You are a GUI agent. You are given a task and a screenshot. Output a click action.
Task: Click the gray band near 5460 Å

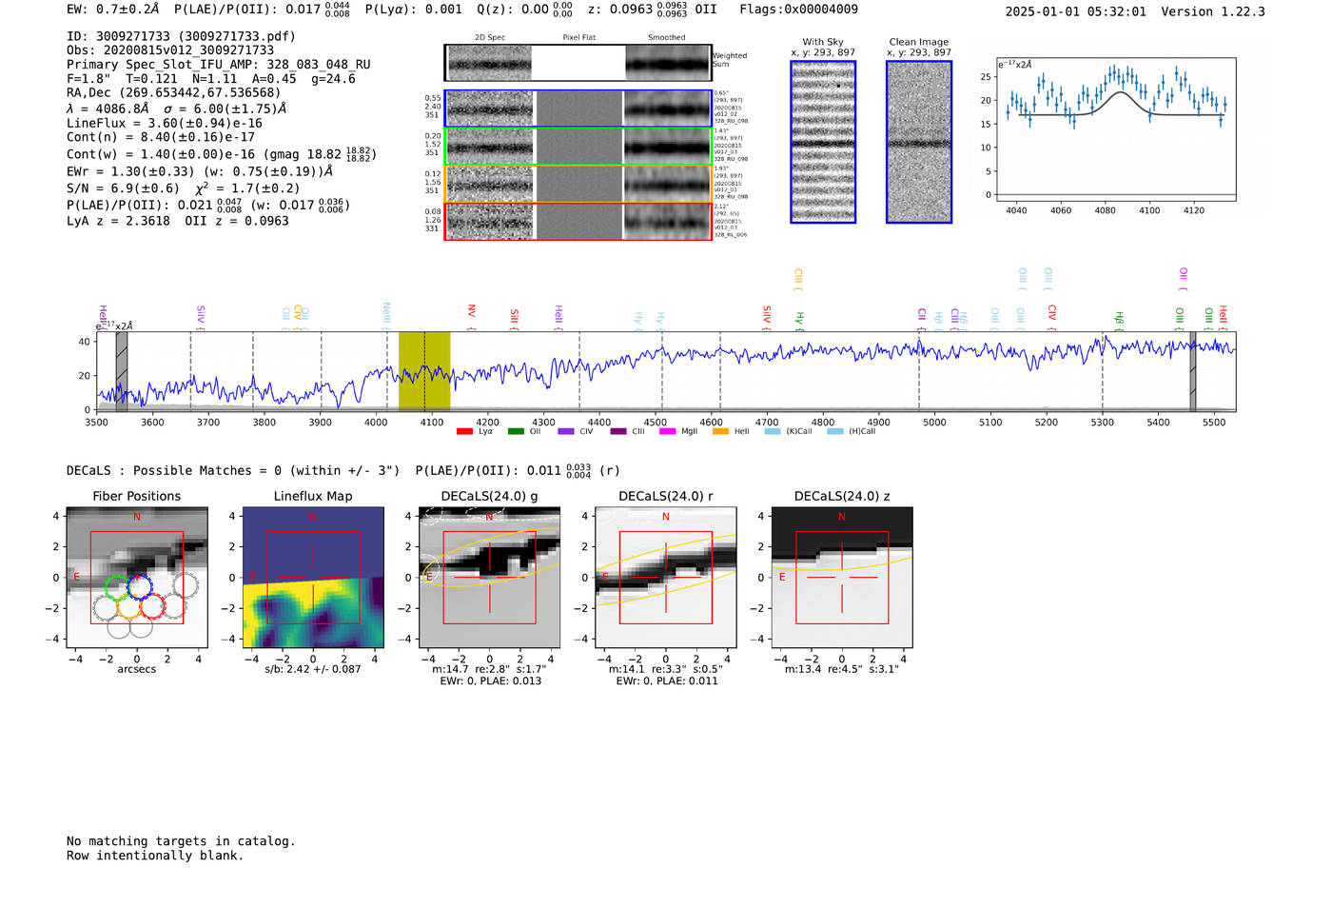pyautogui.click(x=1193, y=371)
